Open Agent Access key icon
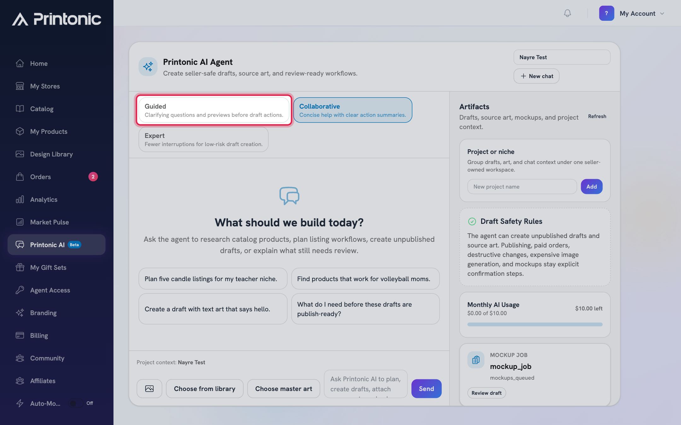The image size is (681, 425). pyautogui.click(x=20, y=290)
